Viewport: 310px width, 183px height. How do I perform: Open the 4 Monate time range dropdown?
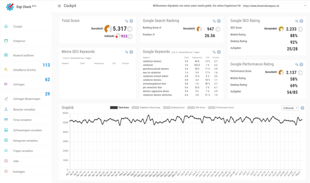tap(290, 108)
